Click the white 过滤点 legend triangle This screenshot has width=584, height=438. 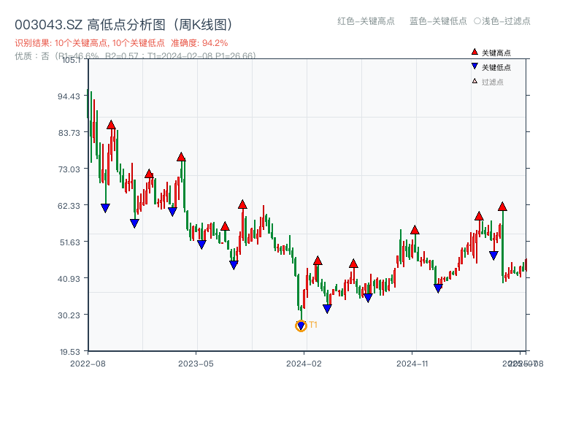[474, 81]
